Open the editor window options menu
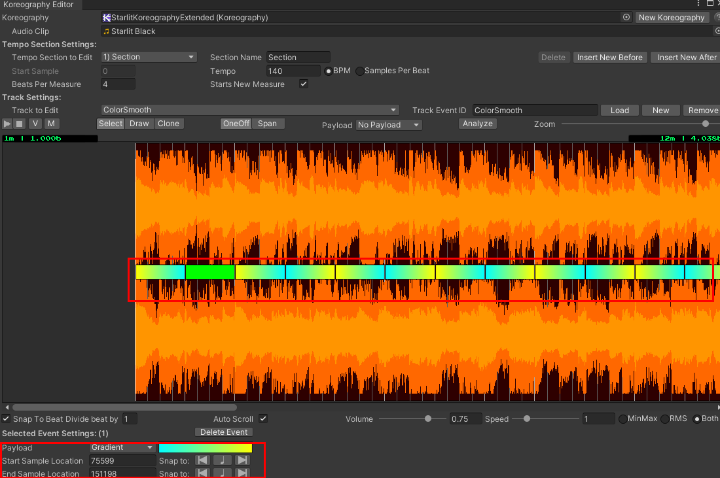The height and width of the screenshot is (478, 720). click(698, 4)
